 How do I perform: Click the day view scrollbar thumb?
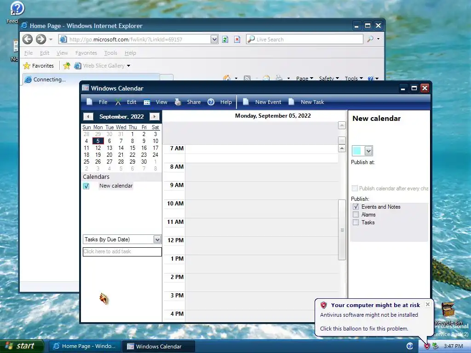pyautogui.click(x=342, y=230)
